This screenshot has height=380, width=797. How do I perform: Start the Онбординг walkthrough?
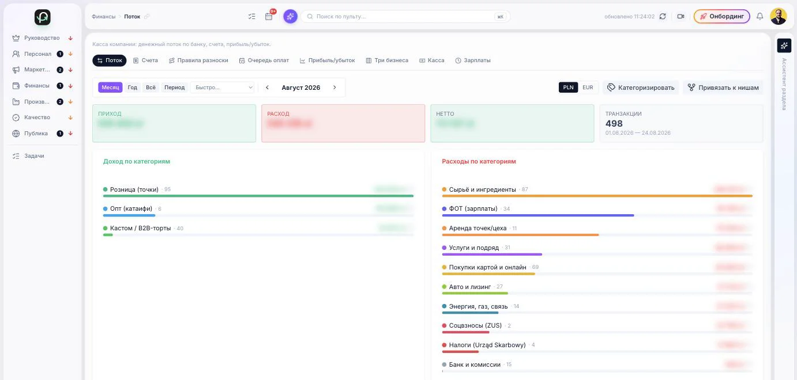[722, 17]
